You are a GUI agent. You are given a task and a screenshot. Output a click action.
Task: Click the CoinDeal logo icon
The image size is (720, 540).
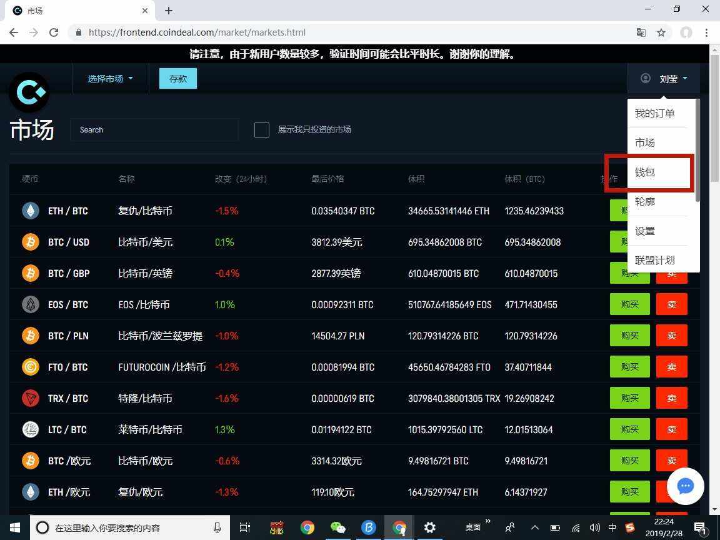(x=29, y=92)
